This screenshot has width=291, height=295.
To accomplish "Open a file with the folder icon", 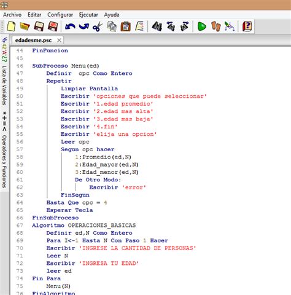I will point(25,26).
